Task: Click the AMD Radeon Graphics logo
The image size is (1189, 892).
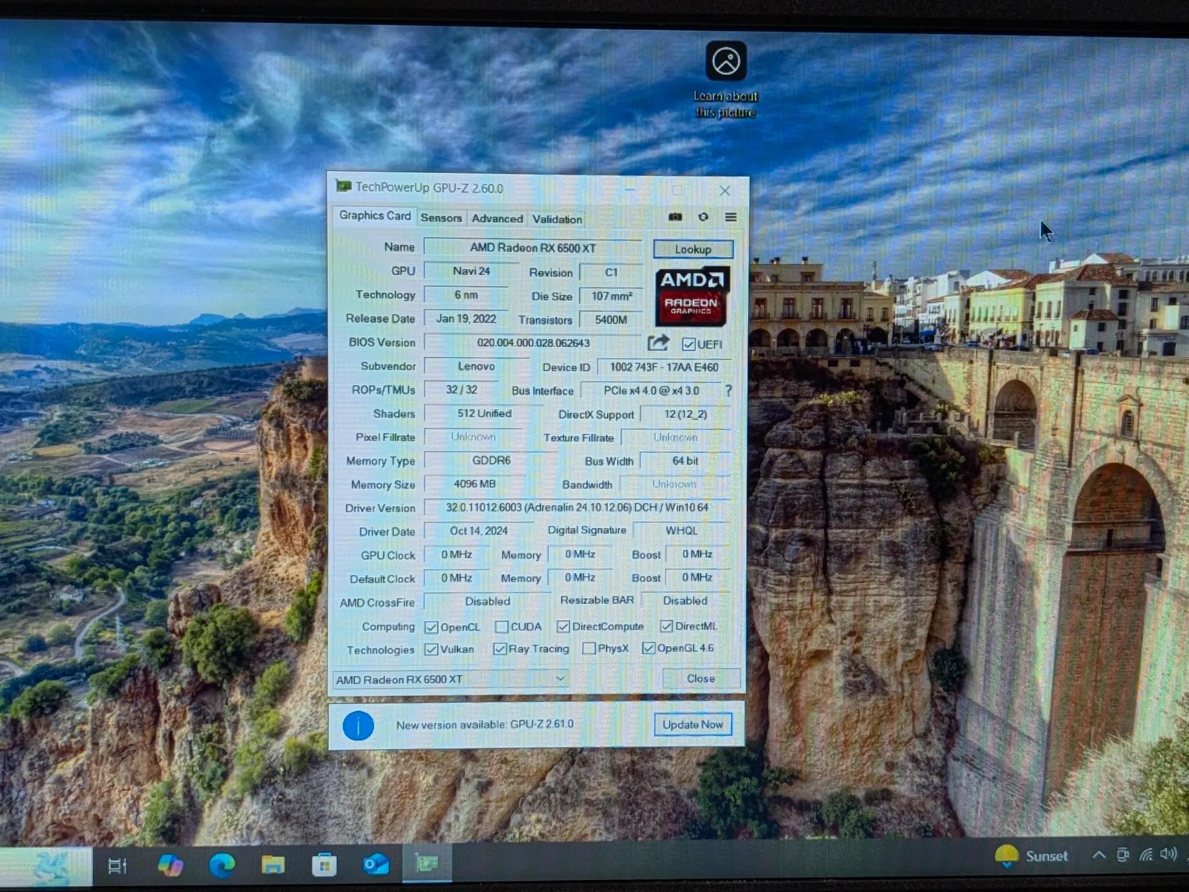Action: pos(692,296)
